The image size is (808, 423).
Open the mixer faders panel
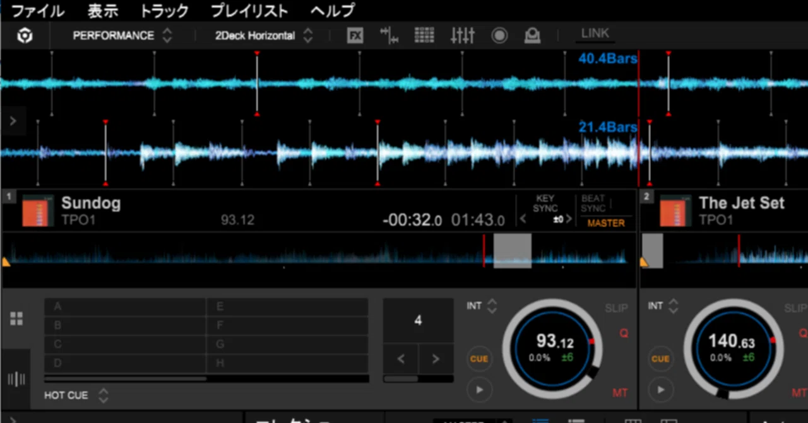(x=462, y=35)
